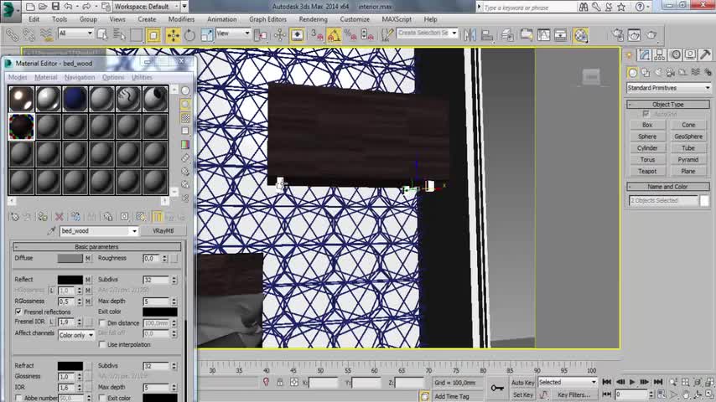Open the MAXScript menu
The image size is (716, 402).
[x=397, y=19]
